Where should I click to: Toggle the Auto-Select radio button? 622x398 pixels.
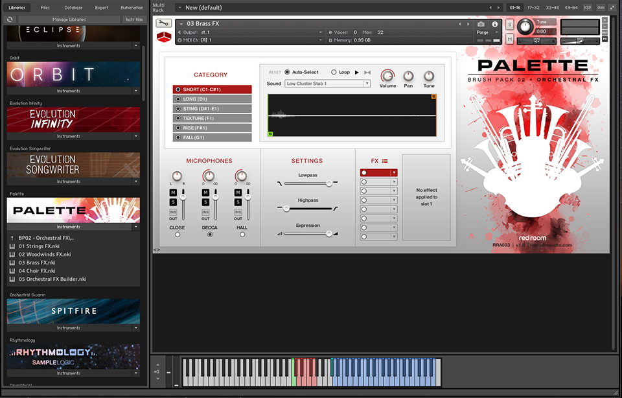[x=287, y=72]
